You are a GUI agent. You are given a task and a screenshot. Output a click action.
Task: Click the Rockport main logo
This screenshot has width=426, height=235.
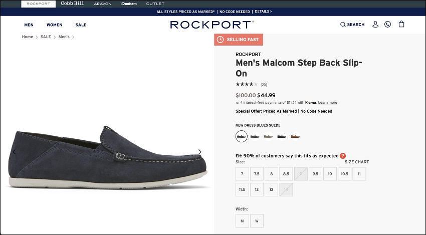[212, 25]
